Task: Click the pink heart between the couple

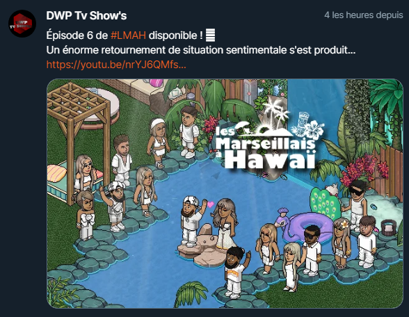Action: (x=210, y=204)
